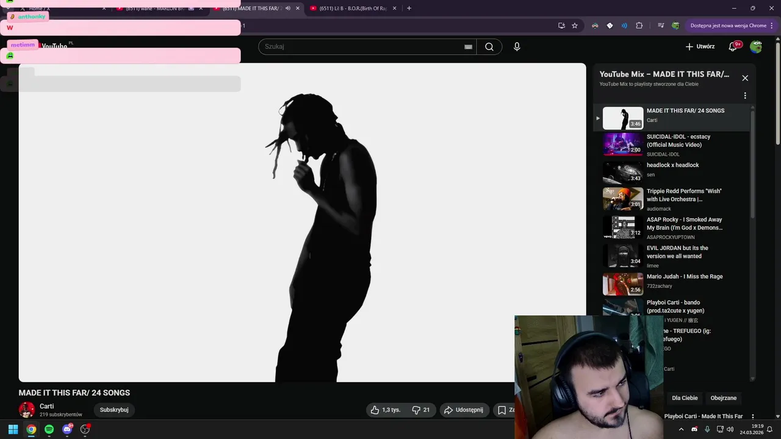
Task: Switch to the 'wane - MARLON' tab
Action: (156, 9)
